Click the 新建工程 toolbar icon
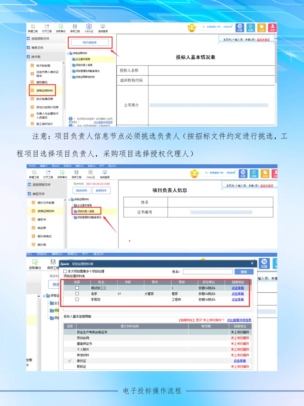The height and width of the screenshot is (406, 304). click(x=33, y=27)
